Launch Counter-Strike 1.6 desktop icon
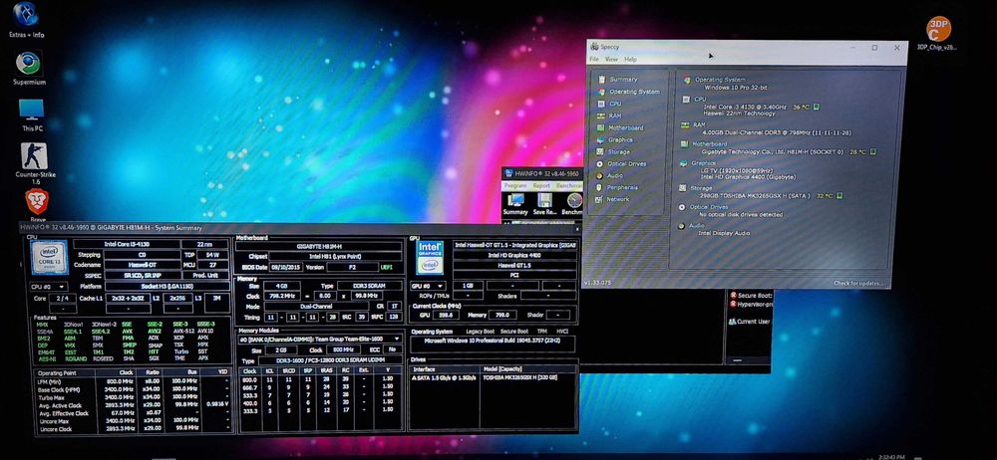 [x=36, y=164]
